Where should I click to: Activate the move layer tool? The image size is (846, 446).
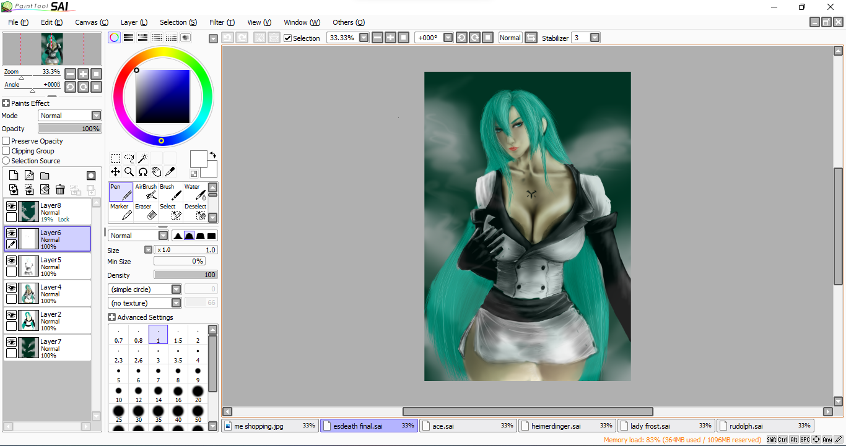click(x=116, y=172)
